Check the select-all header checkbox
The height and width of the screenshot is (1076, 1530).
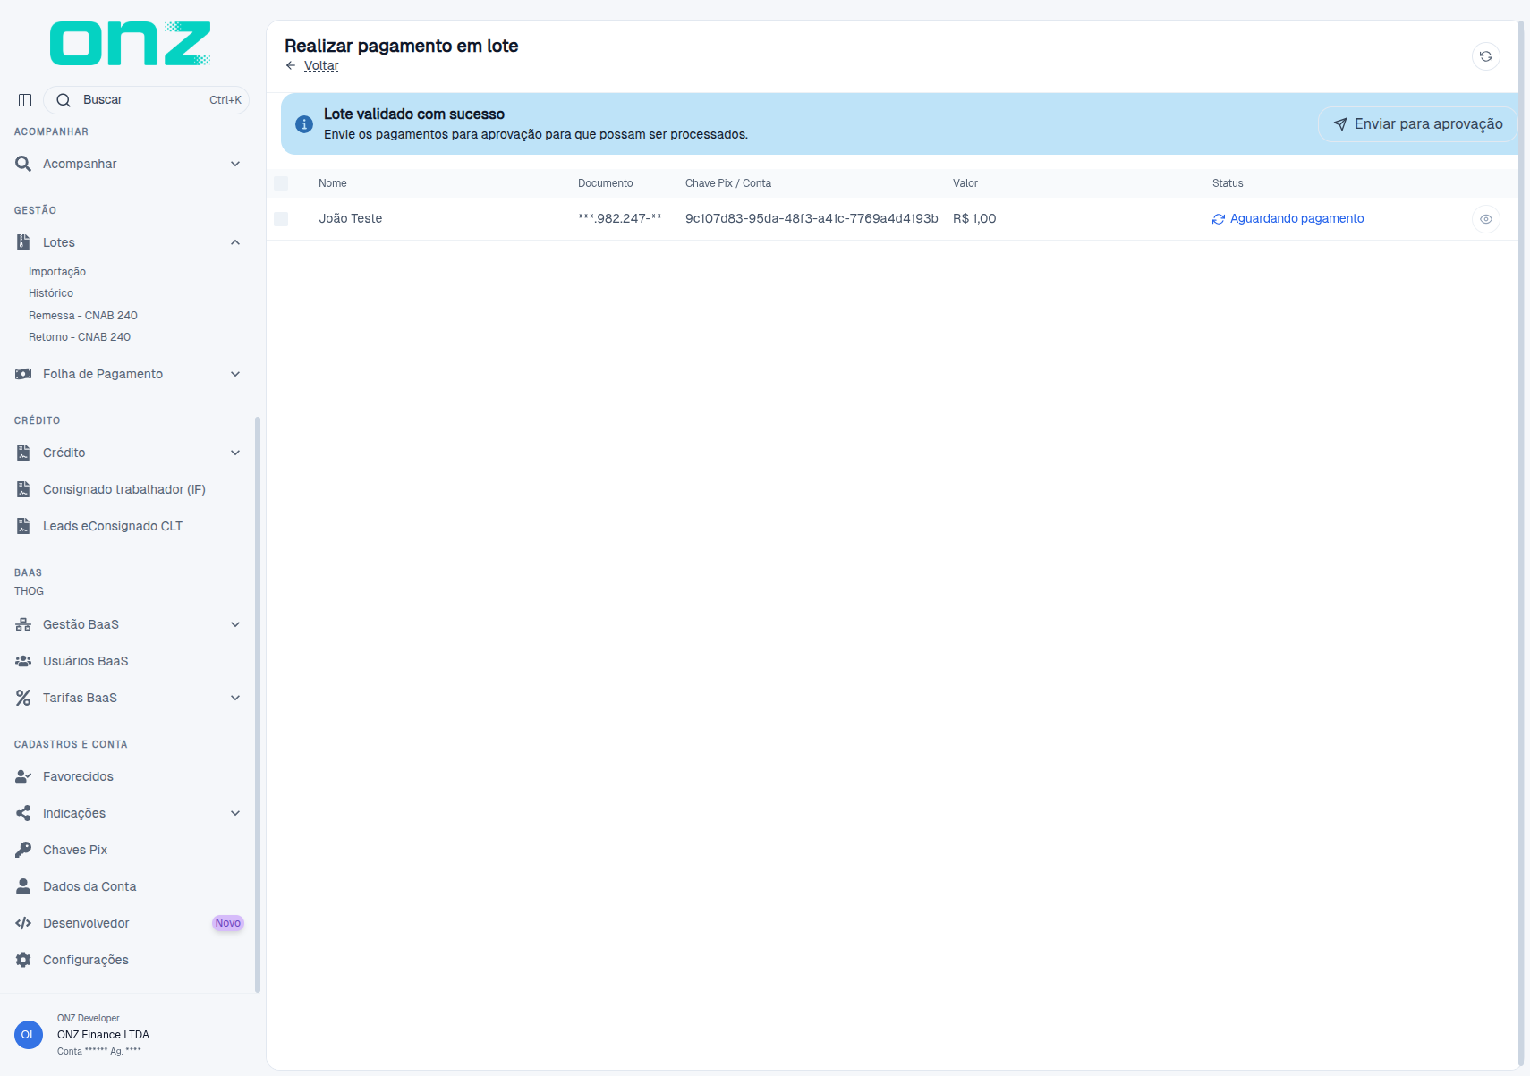coord(281,183)
